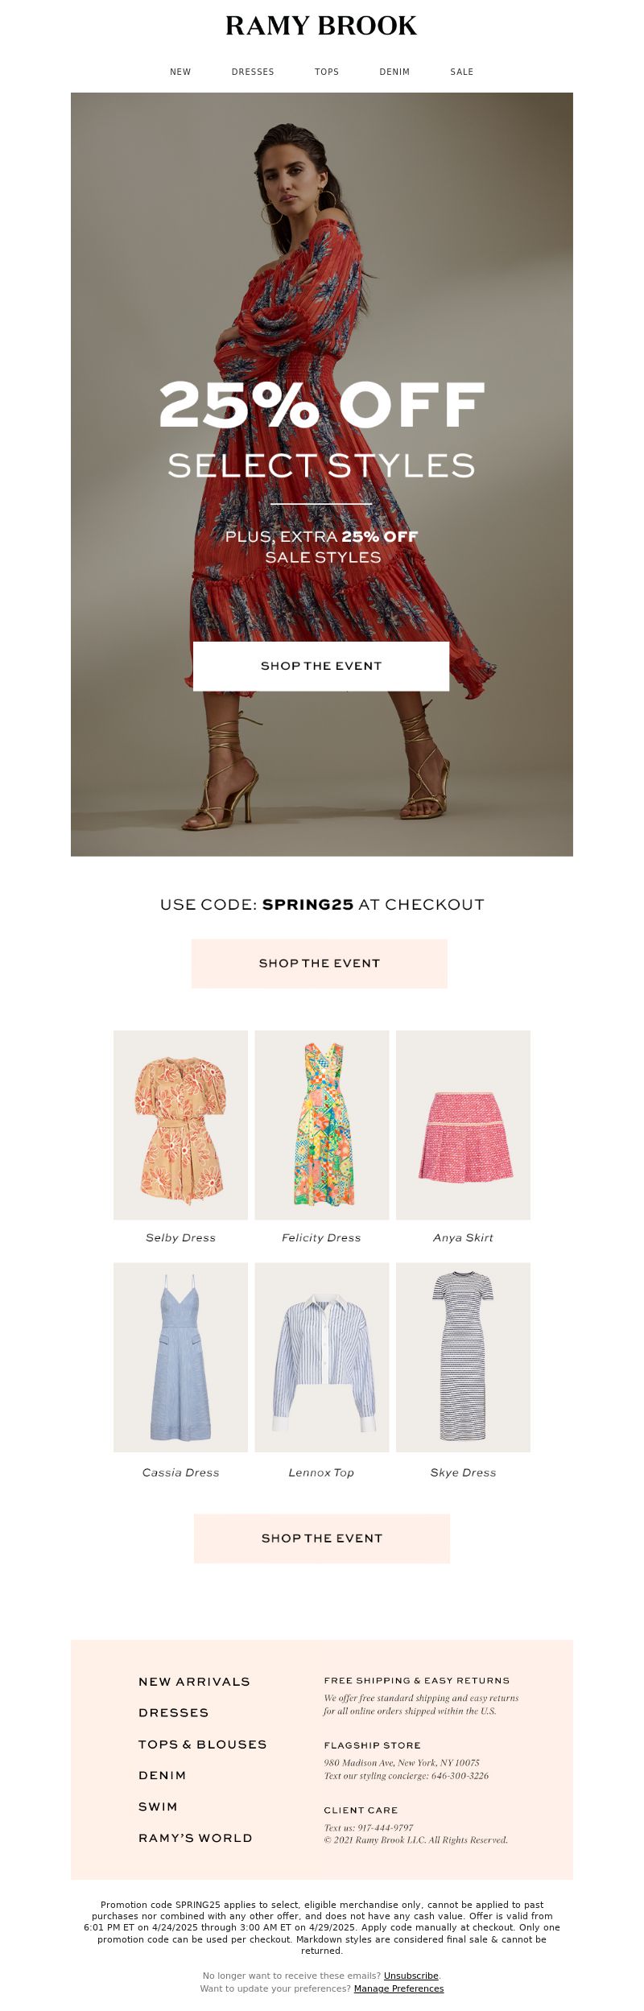Viewport: 644px width, 2011px height.
Task: Open the Ramy Brook logo link
Action: [321, 26]
